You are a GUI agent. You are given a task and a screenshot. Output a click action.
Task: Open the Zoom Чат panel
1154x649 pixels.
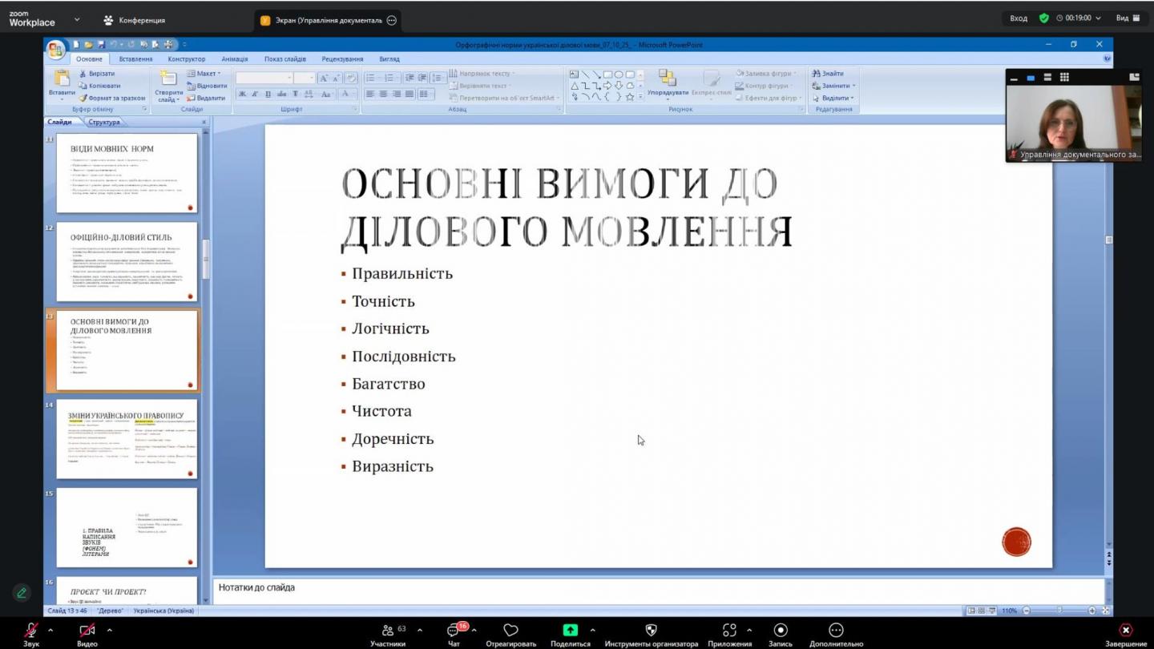(454, 631)
